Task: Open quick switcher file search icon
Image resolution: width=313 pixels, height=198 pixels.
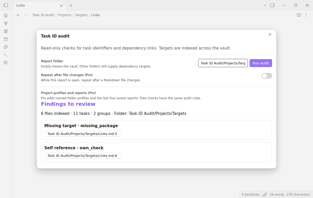Action: pyautogui.click(x=6, y=16)
